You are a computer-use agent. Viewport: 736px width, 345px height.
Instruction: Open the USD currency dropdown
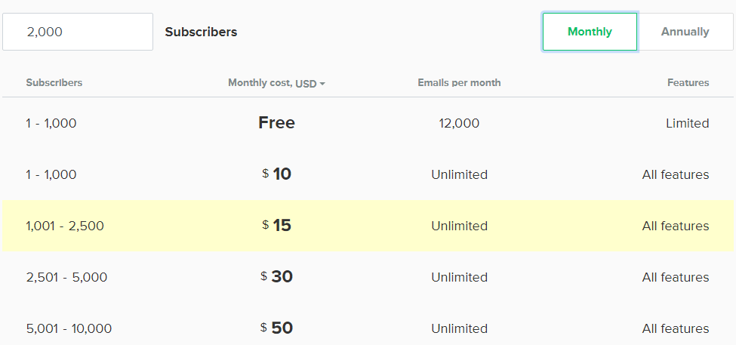(306, 83)
